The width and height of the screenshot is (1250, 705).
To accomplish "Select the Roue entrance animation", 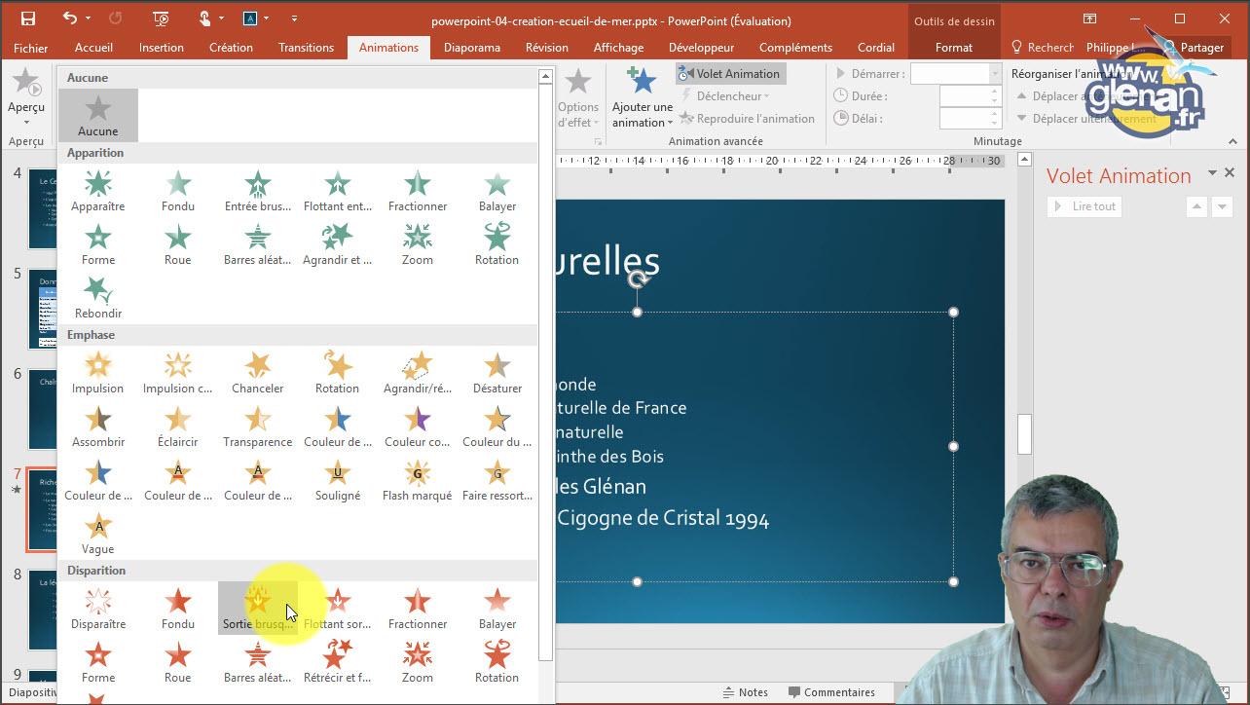I will (x=178, y=244).
